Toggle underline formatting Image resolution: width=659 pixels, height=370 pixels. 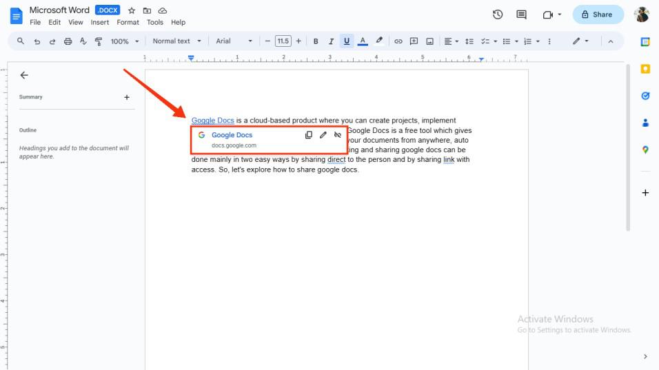(x=346, y=41)
